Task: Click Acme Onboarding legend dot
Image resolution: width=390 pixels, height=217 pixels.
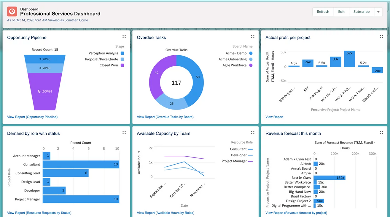Action: point(251,59)
